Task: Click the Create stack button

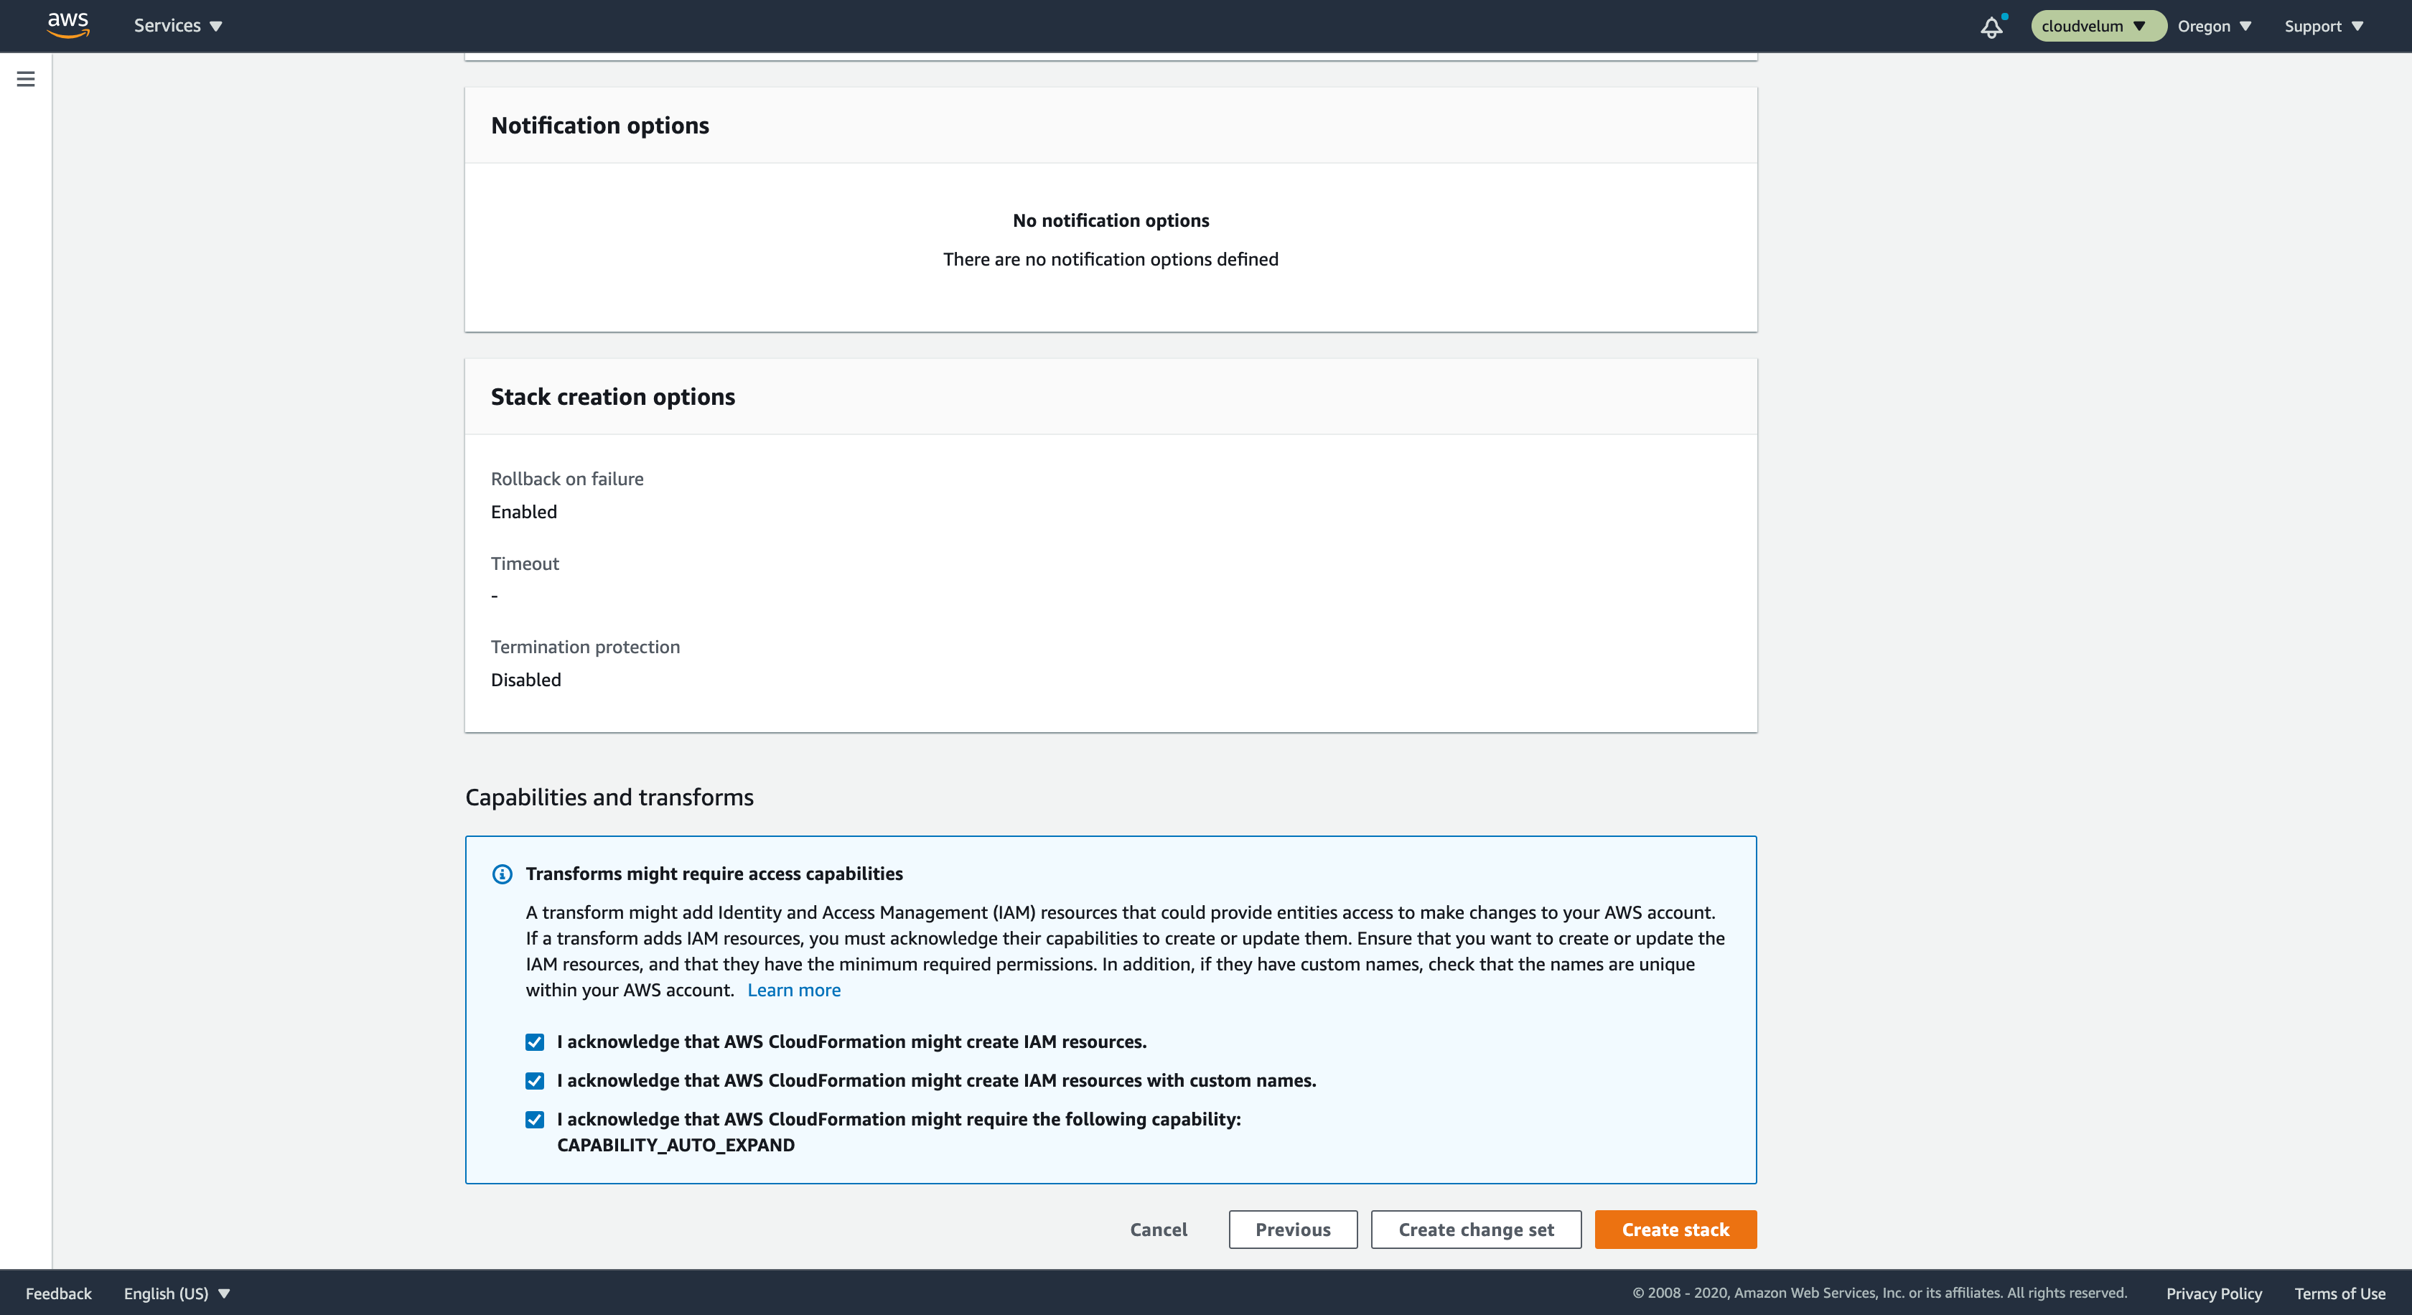Action: coord(1675,1229)
